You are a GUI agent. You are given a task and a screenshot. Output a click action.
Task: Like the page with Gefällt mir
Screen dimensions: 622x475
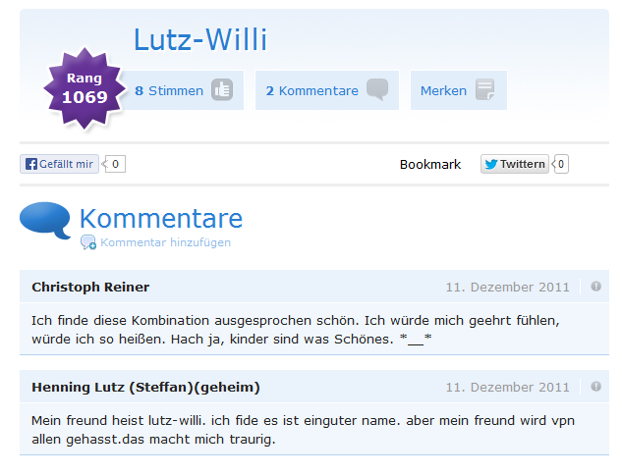click(59, 164)
